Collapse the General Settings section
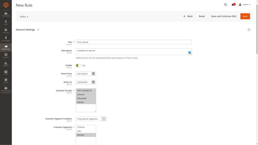Image resolution: width=258 pixels, height=145 pixels. coord(249,30)
